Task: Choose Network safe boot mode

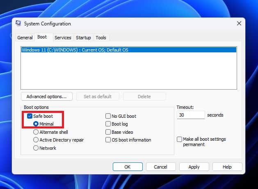Action: 36,148
